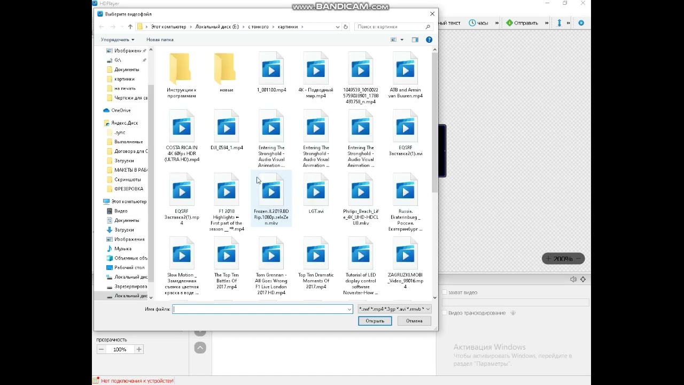Click the file list vertical scrollbar
This screenshot has height=385, width=684.
(434, 123)
